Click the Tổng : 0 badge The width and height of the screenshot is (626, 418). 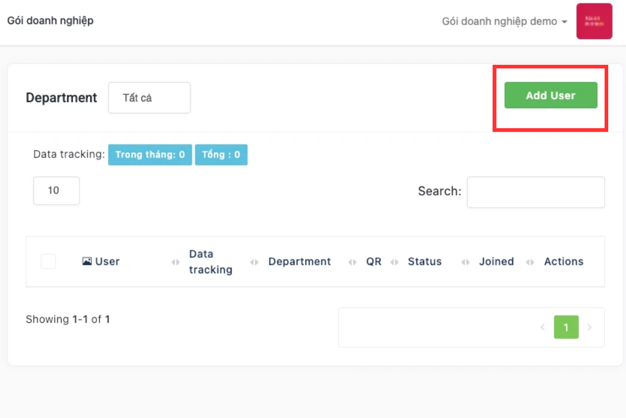pos(221,155)
